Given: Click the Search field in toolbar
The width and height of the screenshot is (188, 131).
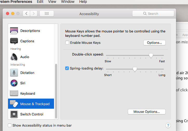Looking at the screenshot, I should (x=153, y=13).
